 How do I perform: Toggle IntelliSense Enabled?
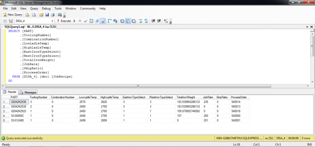click(103, 21)
